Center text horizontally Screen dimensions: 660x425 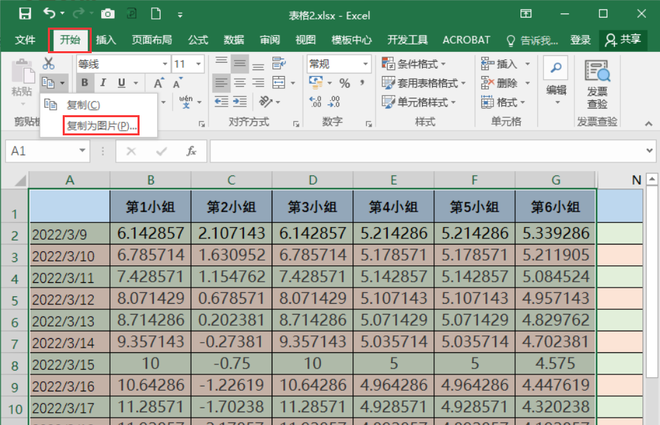point(240,83)
